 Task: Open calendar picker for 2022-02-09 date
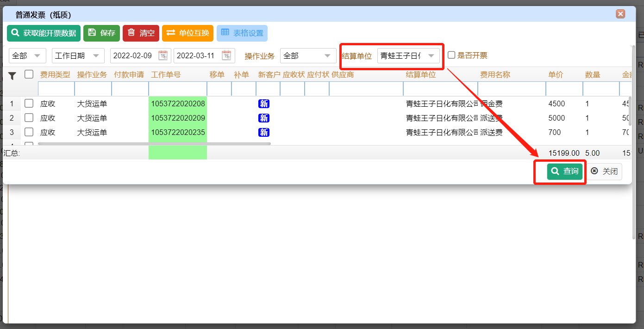pos(163,55)
